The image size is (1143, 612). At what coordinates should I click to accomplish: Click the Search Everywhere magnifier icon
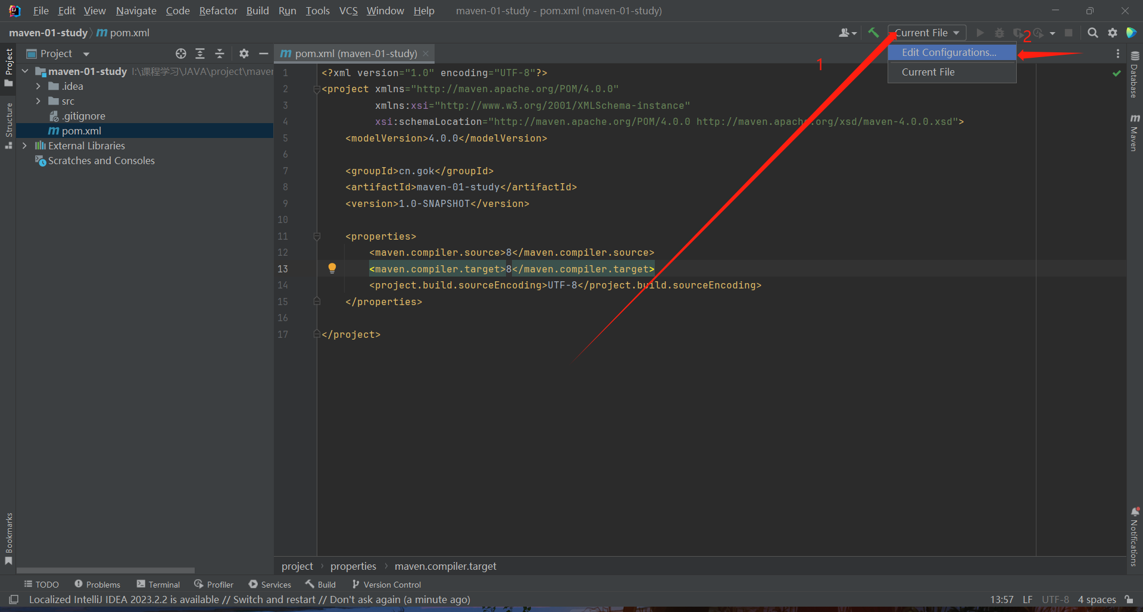coord(1093,33)
